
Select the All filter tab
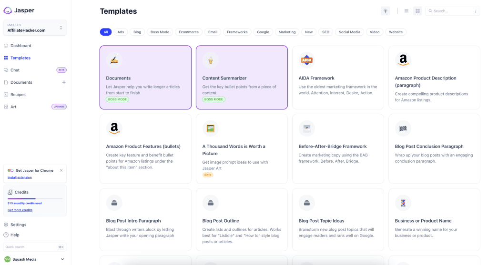pyautogui.click(x=106, y=32)
